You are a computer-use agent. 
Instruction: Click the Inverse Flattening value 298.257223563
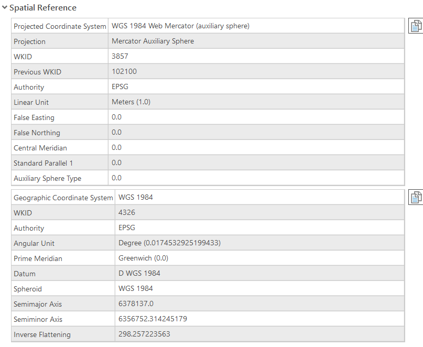point(144,334)
